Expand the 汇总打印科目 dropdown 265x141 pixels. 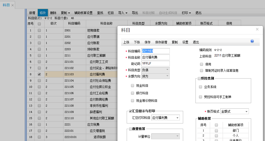click(177, 118)
